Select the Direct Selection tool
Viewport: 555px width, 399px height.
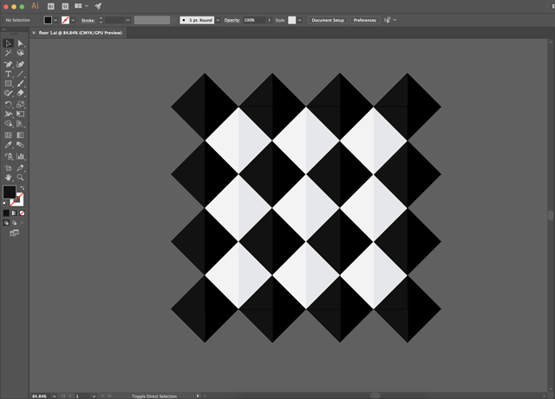(20, 43)
